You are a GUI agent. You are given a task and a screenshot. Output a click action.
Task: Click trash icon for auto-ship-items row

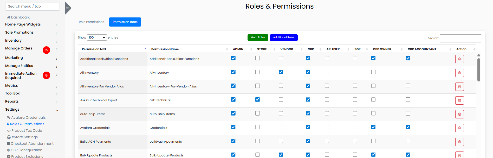coord(459,114)
